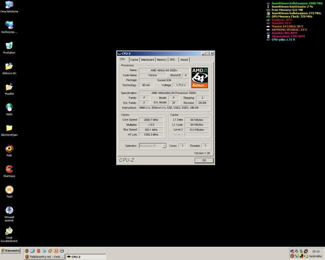Launch the Skannaus desktop shortcut
The image size is (325, 260).
tap(9, 169)
